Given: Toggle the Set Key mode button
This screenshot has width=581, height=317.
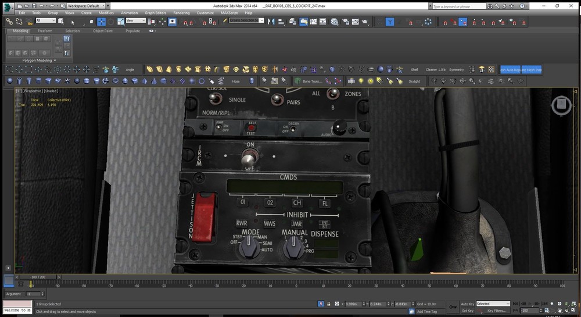Looking at the screenshot, I should [x=467, y=311].
